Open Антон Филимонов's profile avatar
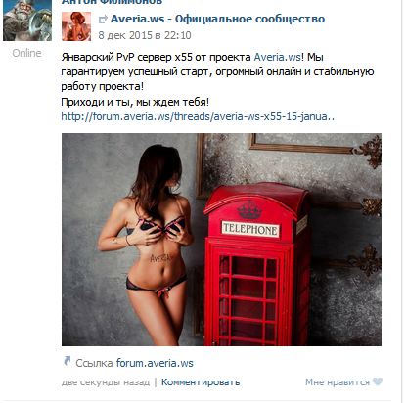The image size is (406, 403). pyautogui.click(x=27, y=21)
